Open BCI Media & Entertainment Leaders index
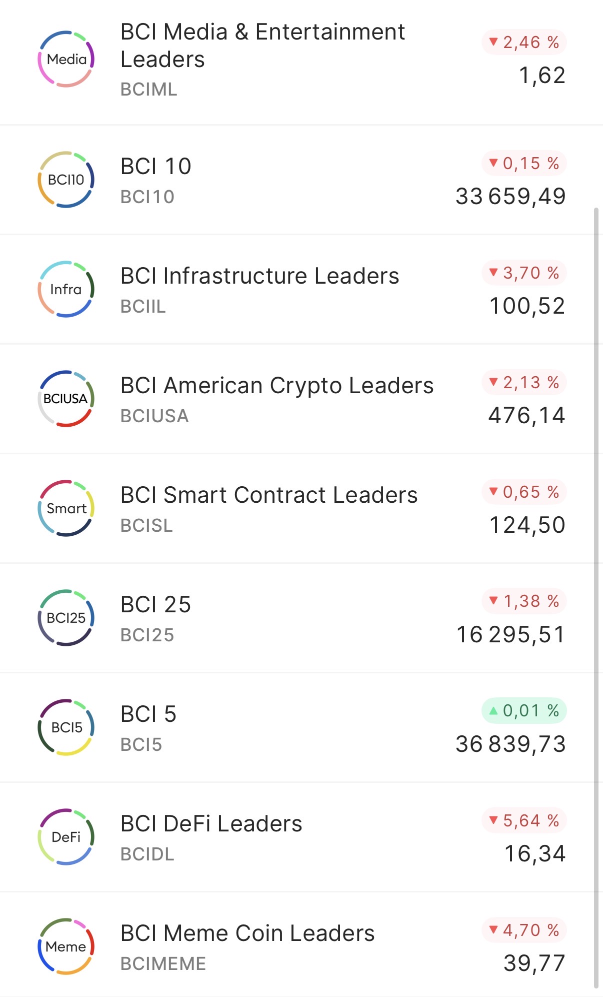This screenshot has width=603, height=997. [262, 46]
